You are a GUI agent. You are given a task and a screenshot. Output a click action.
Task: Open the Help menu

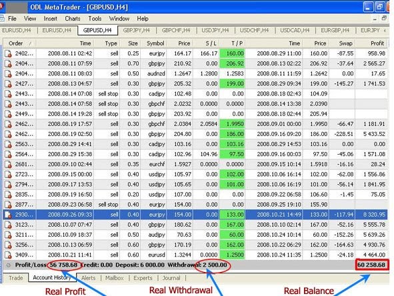143,19
